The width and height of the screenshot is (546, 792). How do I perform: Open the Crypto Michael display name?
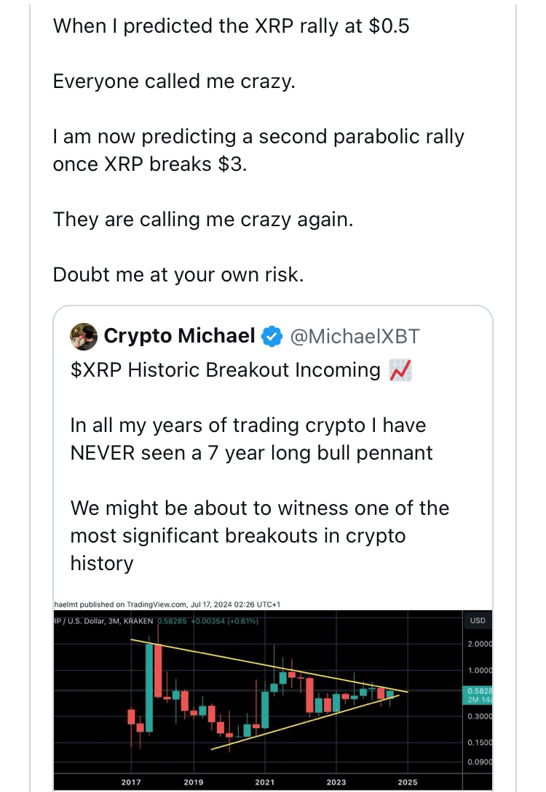point(179,336)
